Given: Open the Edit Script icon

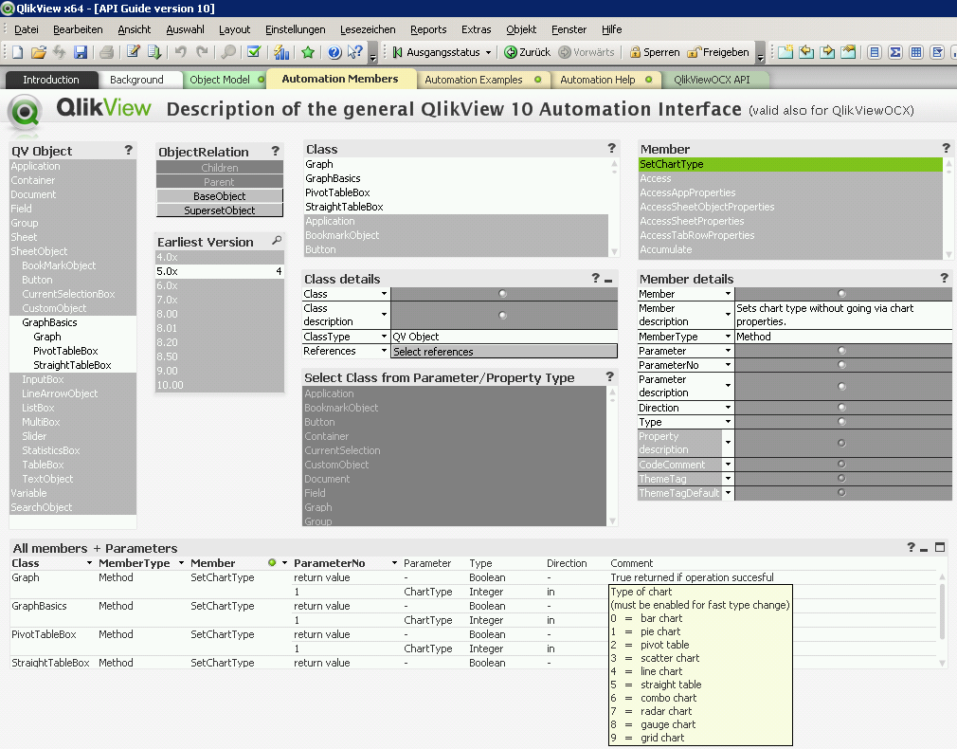Looking at the screenshot, I should 134,52.
